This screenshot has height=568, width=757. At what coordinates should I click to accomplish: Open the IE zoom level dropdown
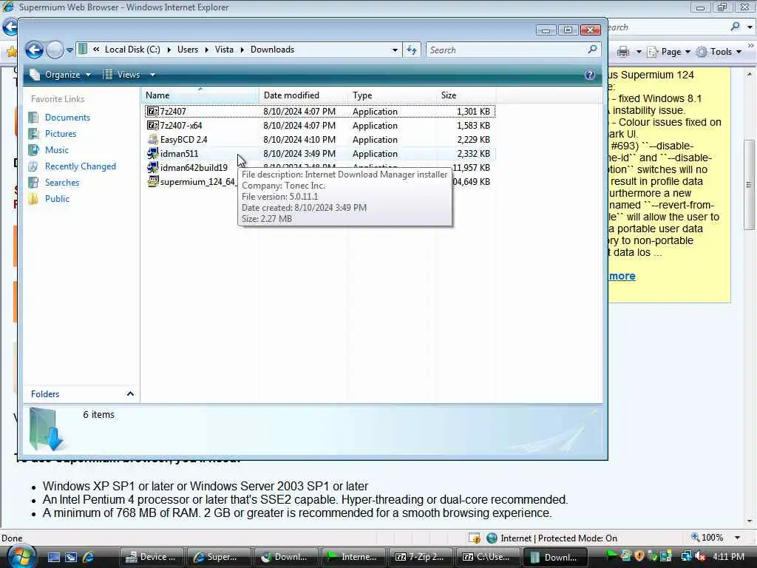[737, 538]
